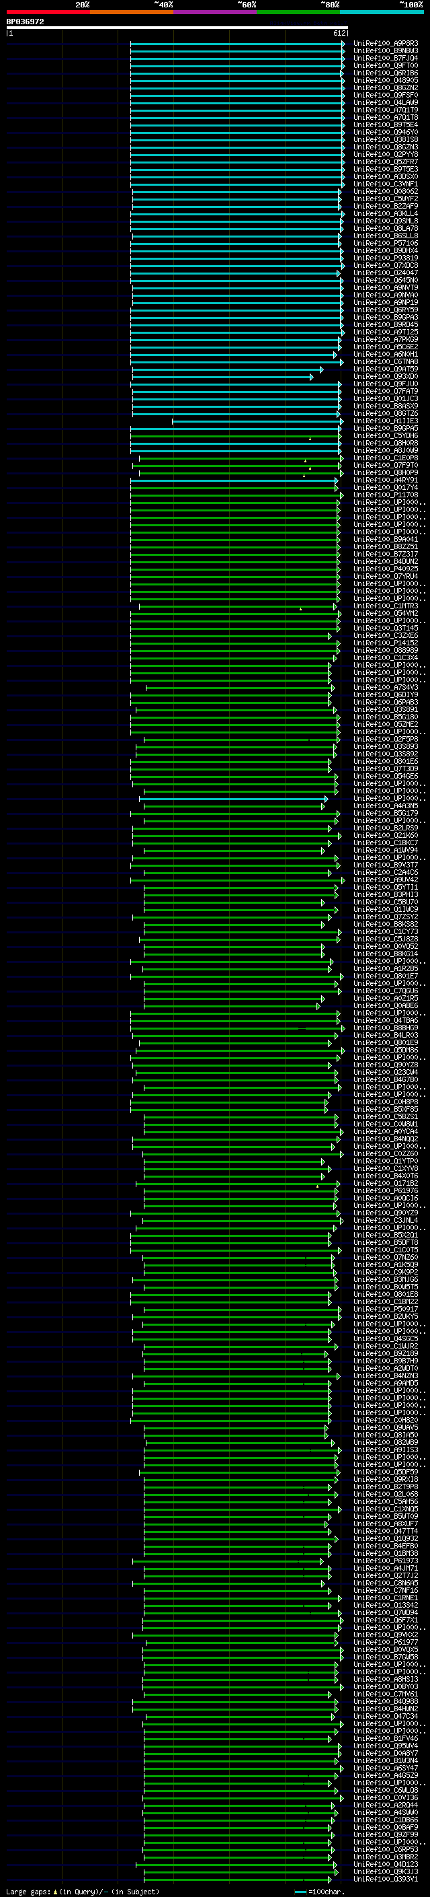The image size is (430, 1897).
Task: Select the UniRef100_B9DHX4 label
Action: 385,250
